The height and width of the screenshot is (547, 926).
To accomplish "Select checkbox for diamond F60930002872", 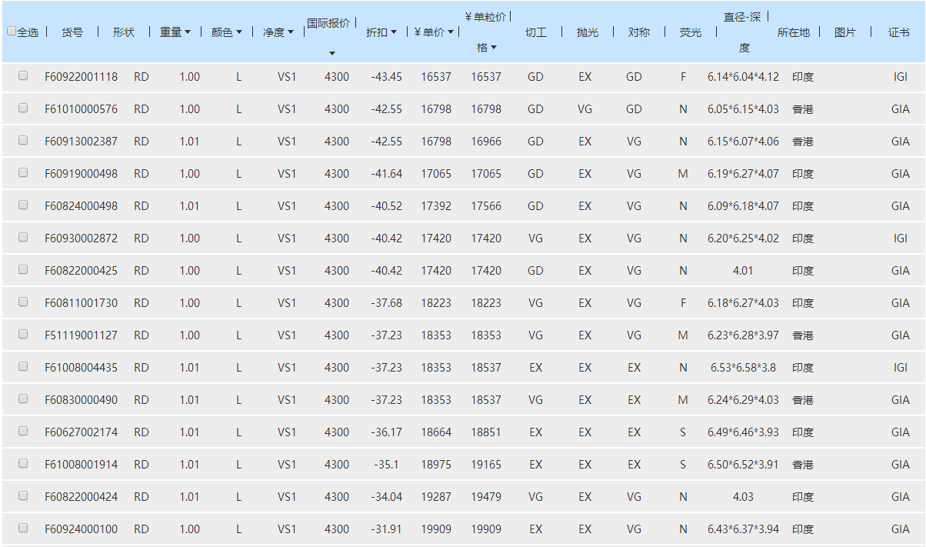I will click(x=23, y=238).
